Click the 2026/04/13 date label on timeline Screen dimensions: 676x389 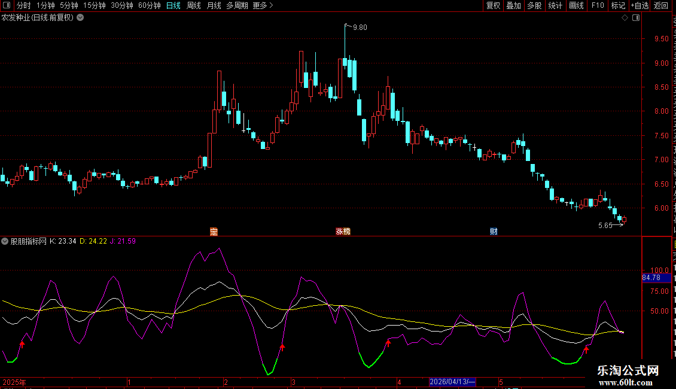(452, 382)
